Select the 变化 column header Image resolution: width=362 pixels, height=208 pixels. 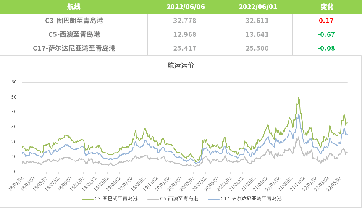point(327,7)
